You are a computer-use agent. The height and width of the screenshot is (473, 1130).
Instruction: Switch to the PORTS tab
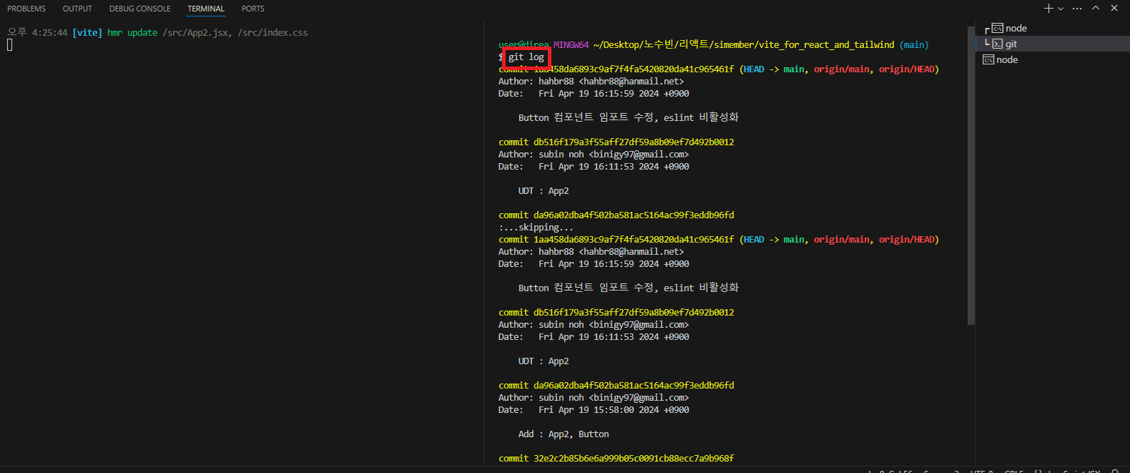click(x=253, y=9)
